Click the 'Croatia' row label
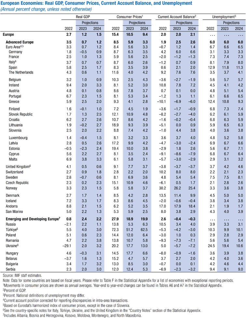Image resolution: width=246 pixels, height=318 pixels. coord(14,120)
